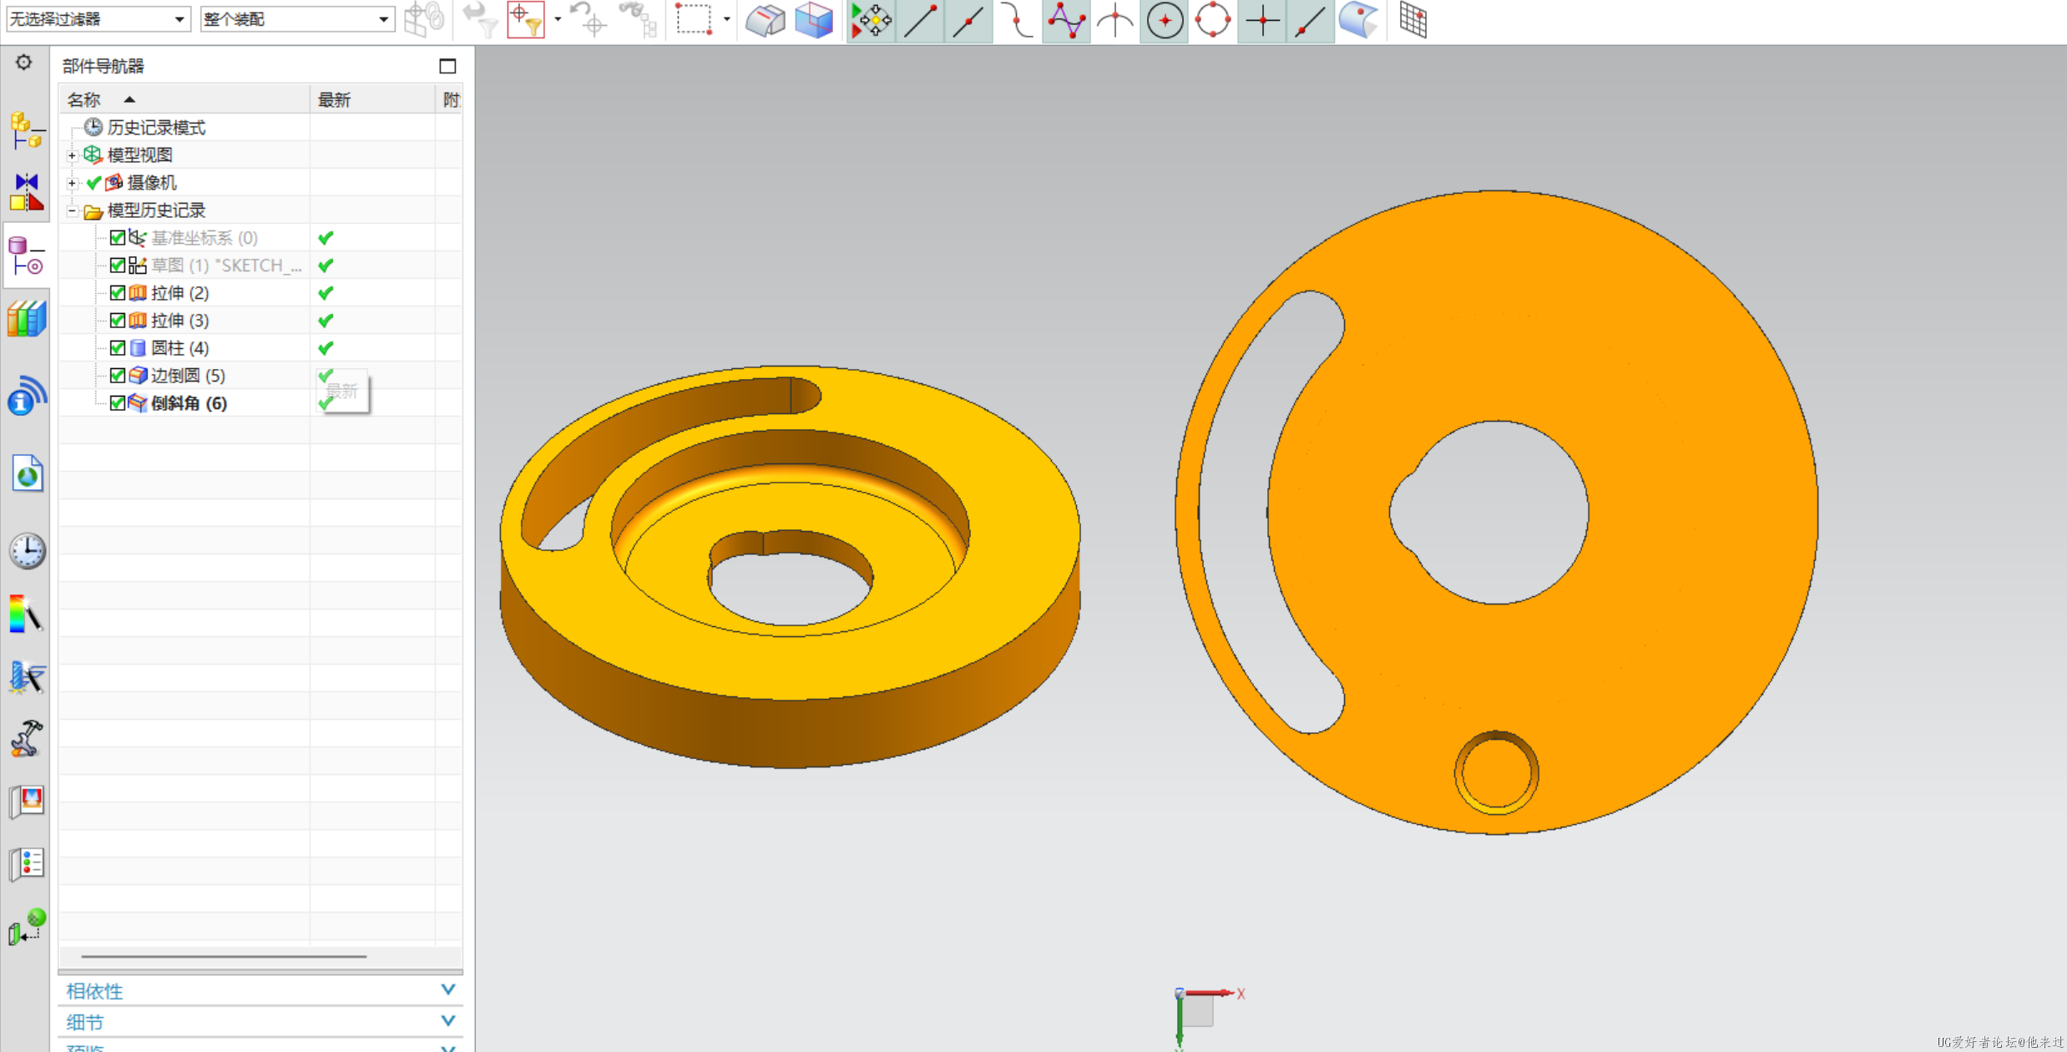Toggle the 倒斜角 (6) checkbox
This screenshot has height=1052, width=2067.
point(118,403)
